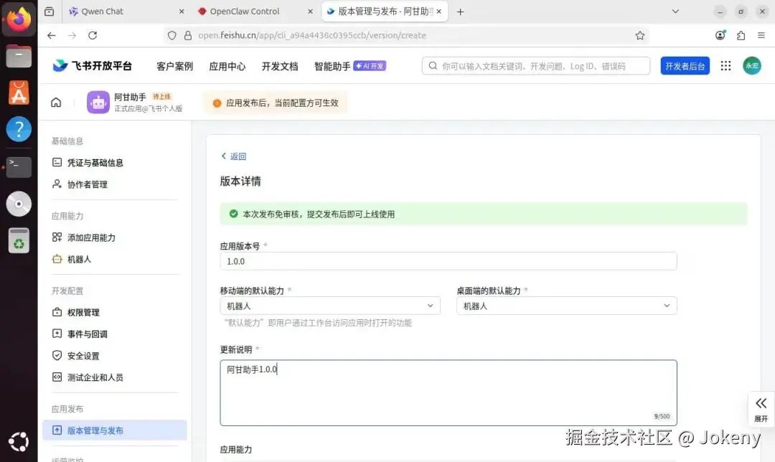Click the Feishu Open Platform logo
Image resolution: width=775 pixels, height=462 pixels.
coord(93,66)
